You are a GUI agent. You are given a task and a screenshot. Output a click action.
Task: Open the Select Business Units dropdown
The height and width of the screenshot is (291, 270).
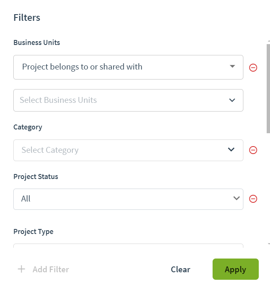(128, 100)
